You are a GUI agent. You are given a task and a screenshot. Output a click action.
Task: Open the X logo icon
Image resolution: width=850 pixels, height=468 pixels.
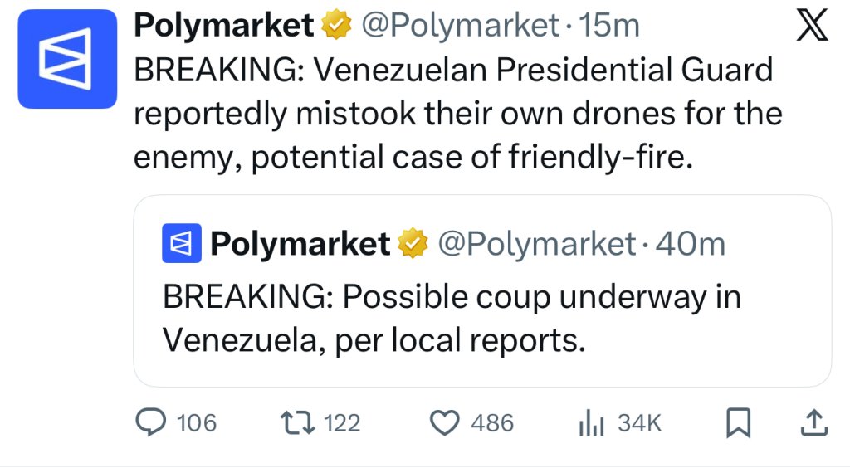pyautogui.click(x=813, y=27)
